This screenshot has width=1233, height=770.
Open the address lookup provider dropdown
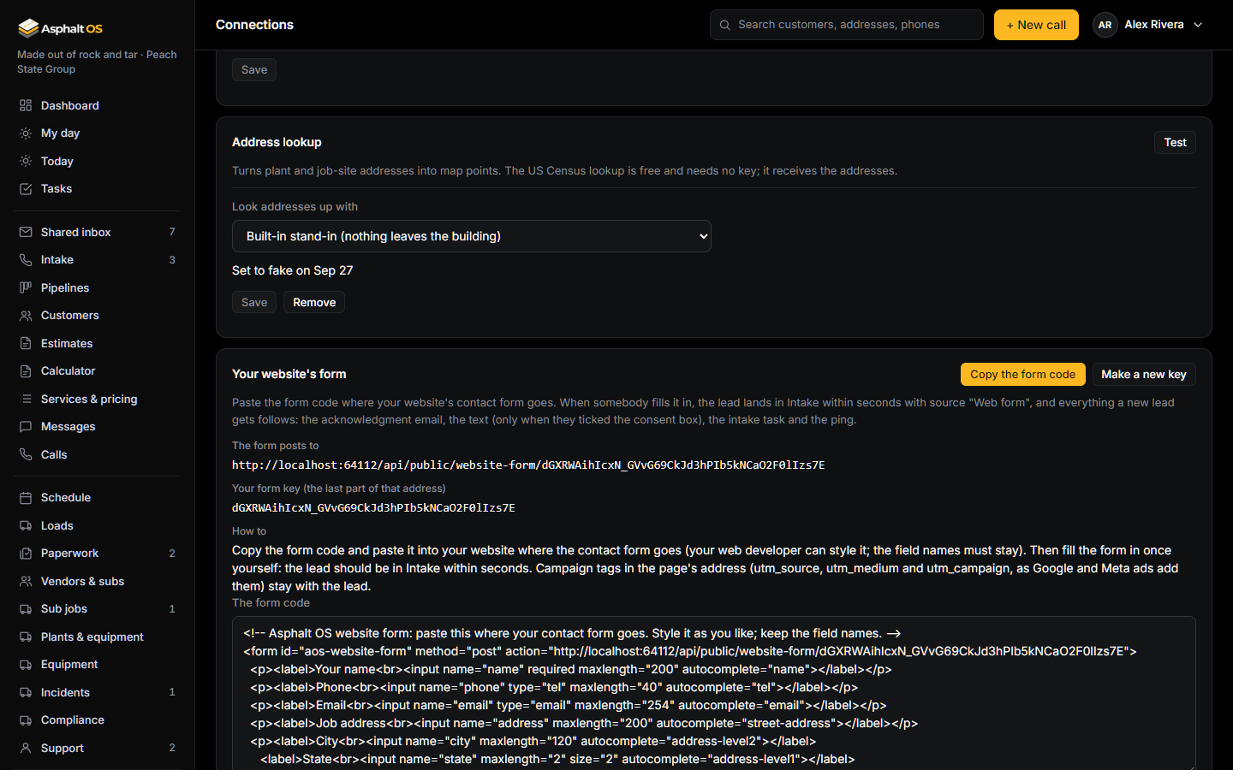pyautogui.click(x=472, y=236)
